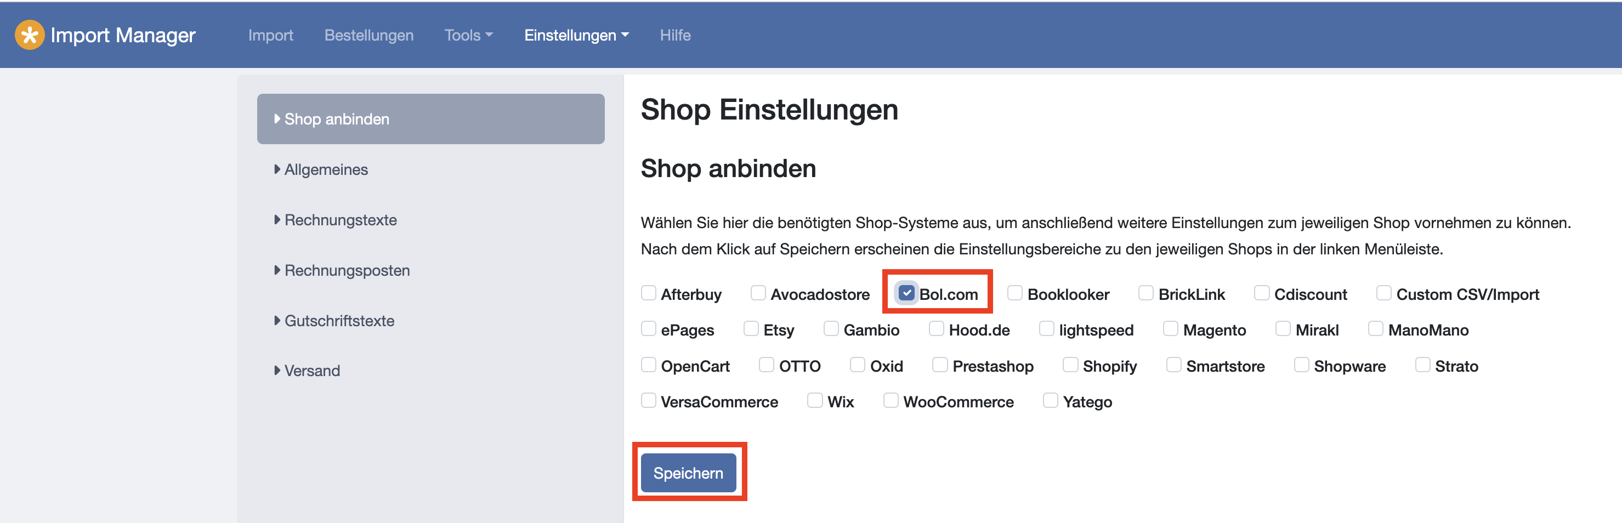The height and width of the screenshot is (523, 1622).
Task: Tick the WooCommerce checkbox
Action: coord(891,401)
